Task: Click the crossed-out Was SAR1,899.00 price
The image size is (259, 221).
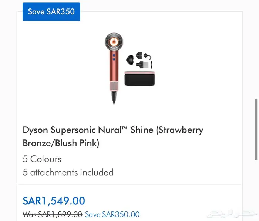Action: point(53,214)
